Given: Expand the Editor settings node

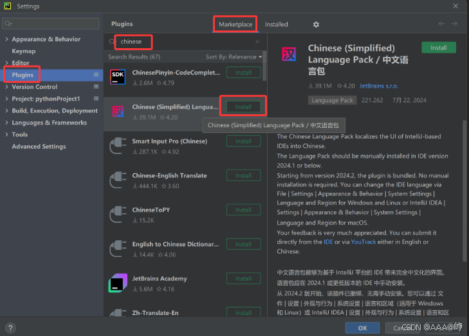Looking at the screenshot, I should (x=6, y=63).
